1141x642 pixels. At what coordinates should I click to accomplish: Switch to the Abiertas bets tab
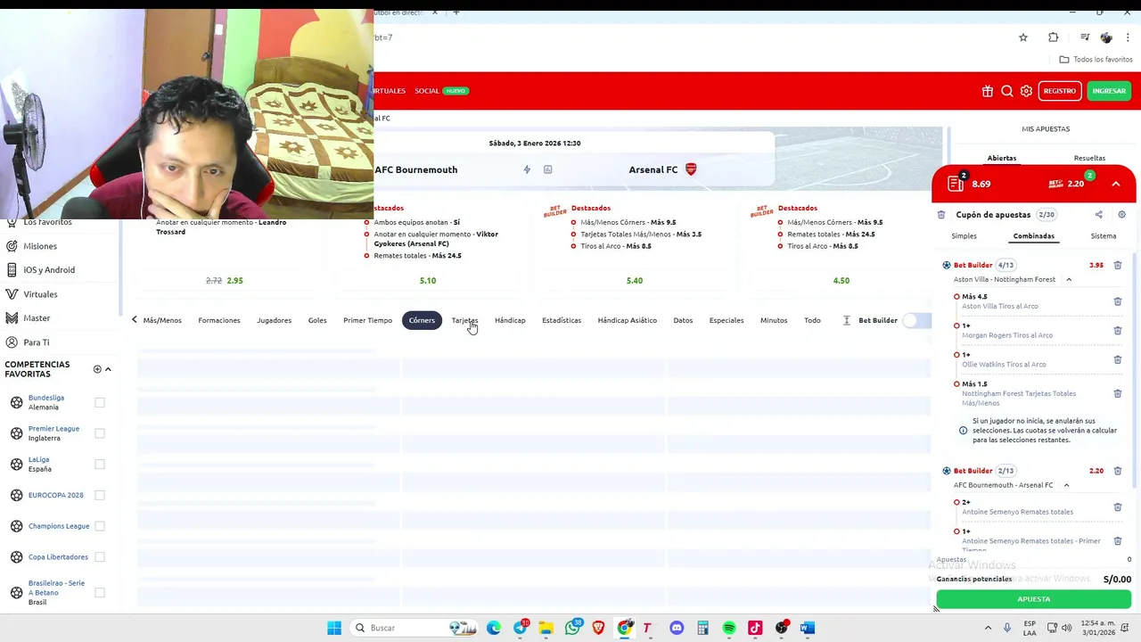pos(1002,158)
